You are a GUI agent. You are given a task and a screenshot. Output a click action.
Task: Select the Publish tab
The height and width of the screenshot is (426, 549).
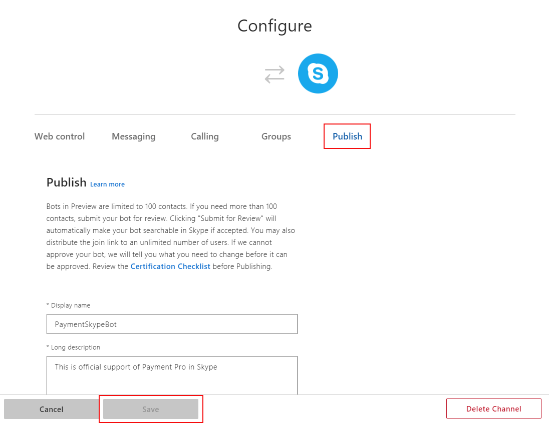coord(347,136)
